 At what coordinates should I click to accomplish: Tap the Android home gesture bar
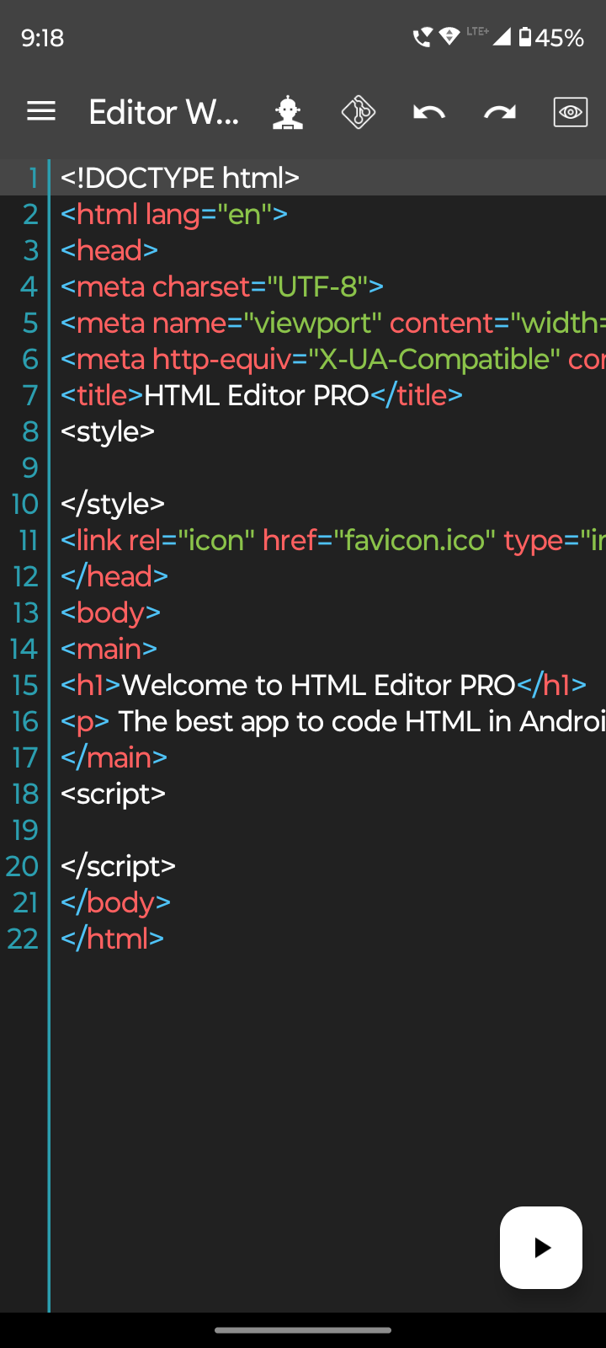(303, 1330)
